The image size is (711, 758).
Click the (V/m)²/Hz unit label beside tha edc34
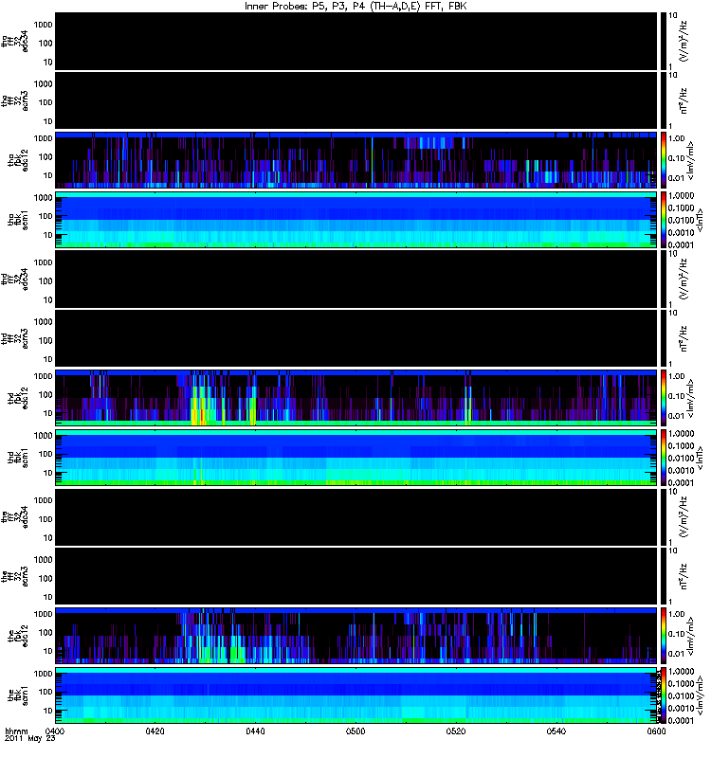click(x=684, y=42)
